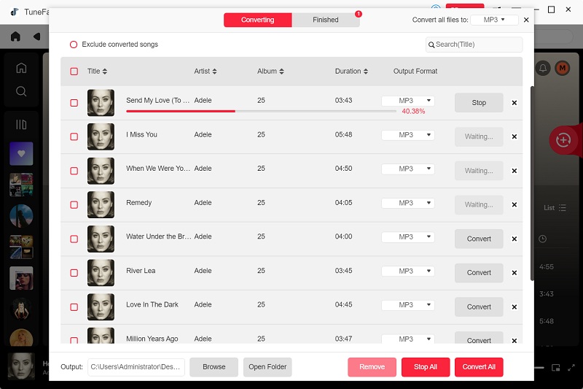Screen dimensions: 583x389
Task: Open the Search icon in left sidebar
Action: pos(21,91)
